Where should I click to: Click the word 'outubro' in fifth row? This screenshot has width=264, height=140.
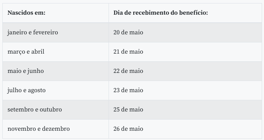tap(51, 110)
